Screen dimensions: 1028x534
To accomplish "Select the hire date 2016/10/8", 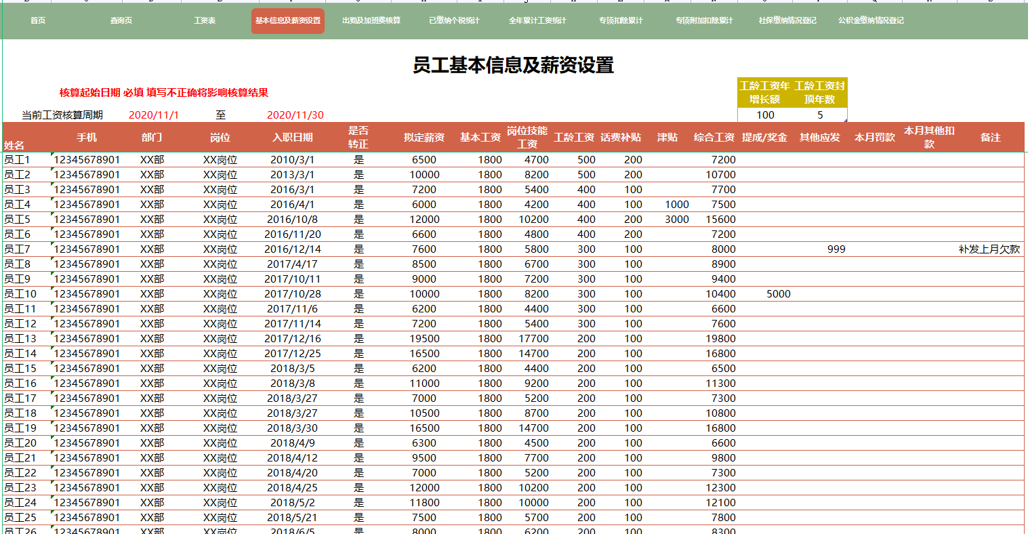I will [293, 220].
